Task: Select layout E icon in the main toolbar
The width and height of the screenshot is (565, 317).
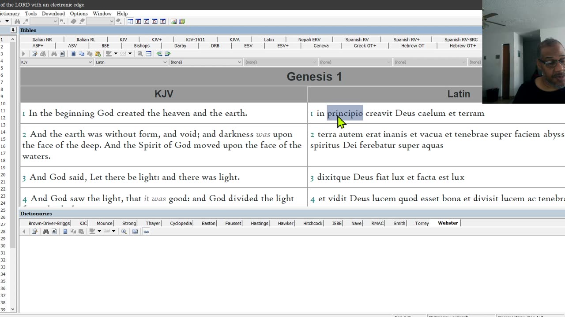Action: (x=163, y=21)
